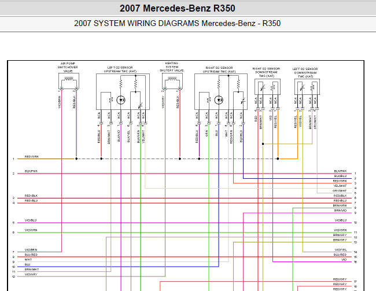Click 'RED/GRN' label at right terminal 3

pos(340,181)
